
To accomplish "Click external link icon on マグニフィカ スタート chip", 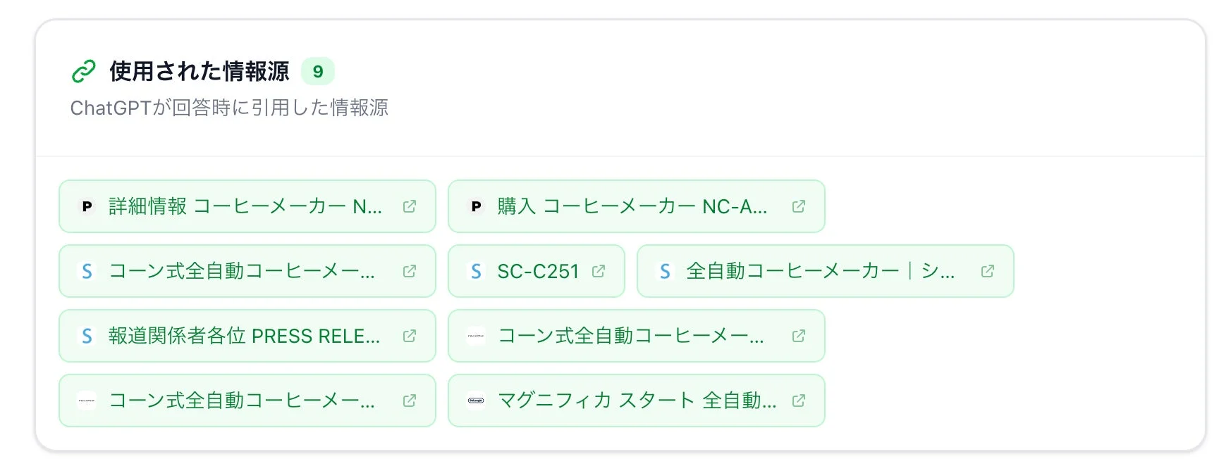I will click(x=798, y=400).
